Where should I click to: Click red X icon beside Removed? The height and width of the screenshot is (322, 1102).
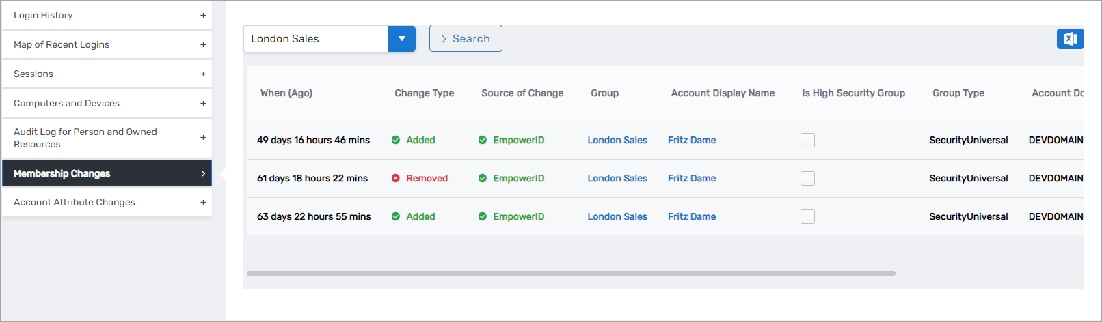coord(396,178)
